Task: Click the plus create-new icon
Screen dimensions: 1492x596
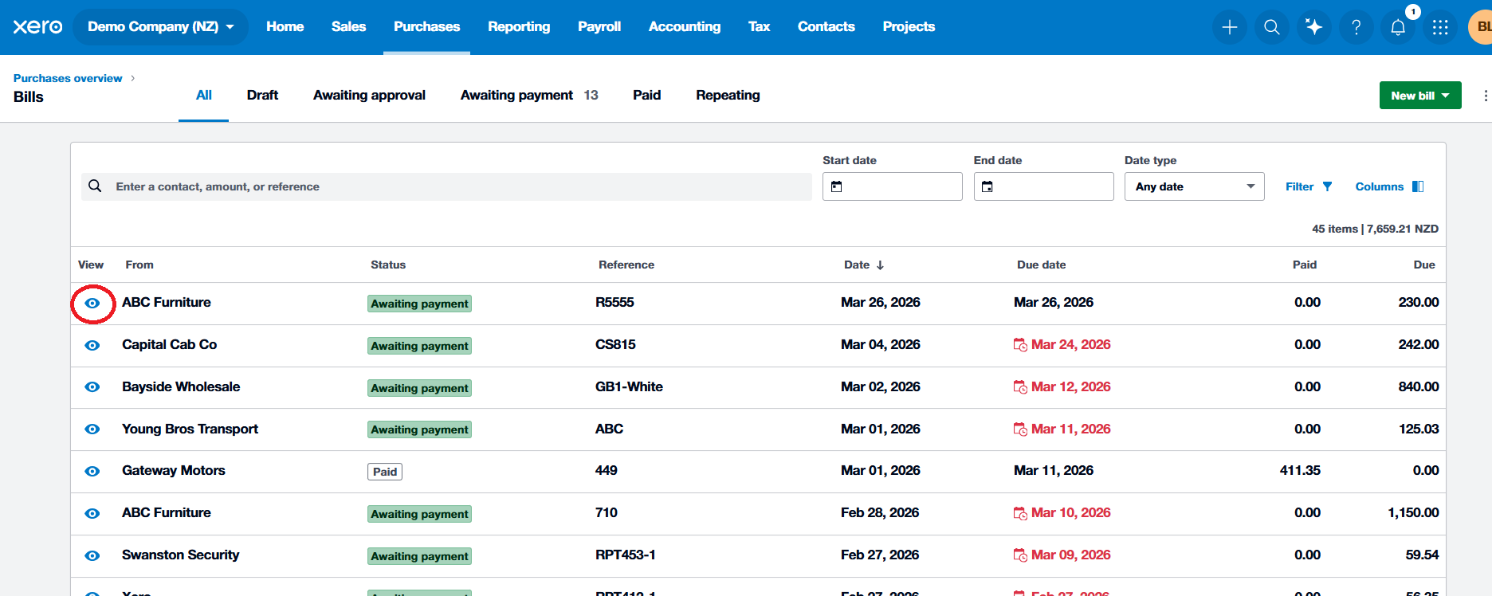Action: [1229, 27]
